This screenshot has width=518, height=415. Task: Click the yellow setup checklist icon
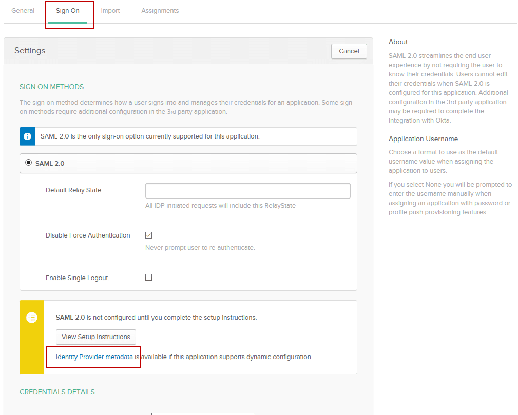tap(32, 318)
